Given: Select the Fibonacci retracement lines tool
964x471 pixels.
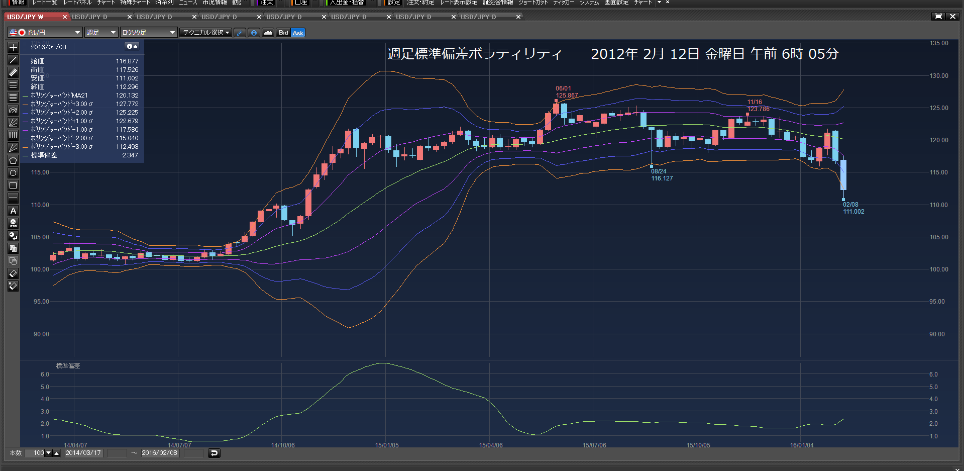Looking at the screenshot, I should pos(13,98).
